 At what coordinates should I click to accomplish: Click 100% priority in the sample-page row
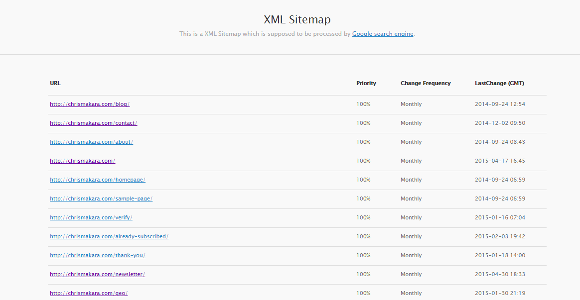(x=363, y=199)
